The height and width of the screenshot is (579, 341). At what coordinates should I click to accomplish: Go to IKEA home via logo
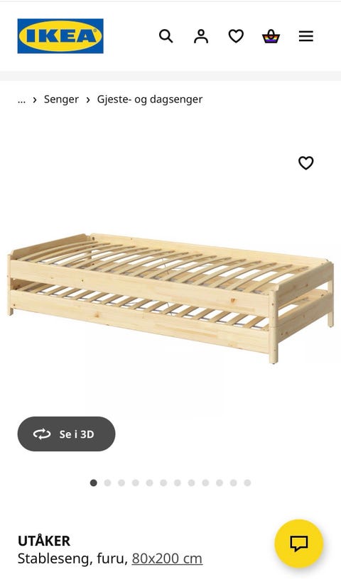click(x=60, y=36)
